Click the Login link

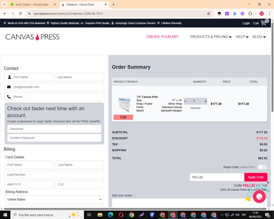[x=246, y=23]
